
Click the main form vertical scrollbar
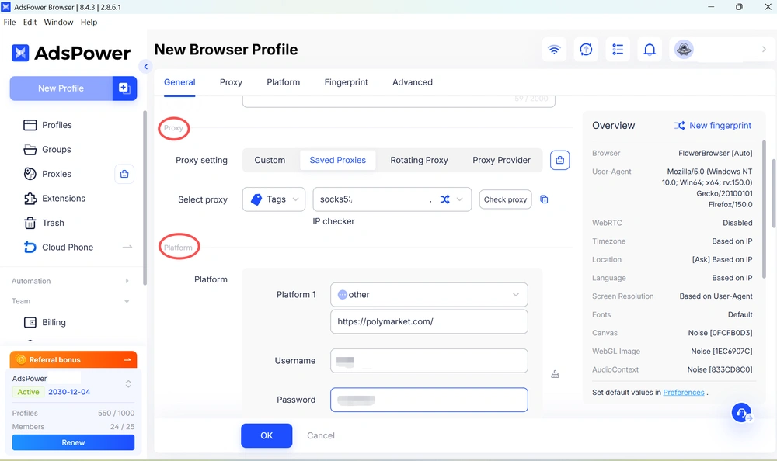772,193
